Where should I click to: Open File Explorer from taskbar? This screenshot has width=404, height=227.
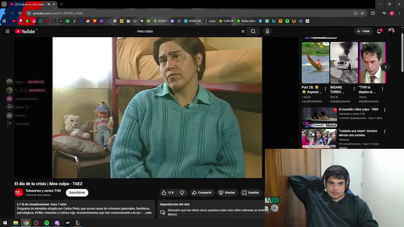click(15, 223)
